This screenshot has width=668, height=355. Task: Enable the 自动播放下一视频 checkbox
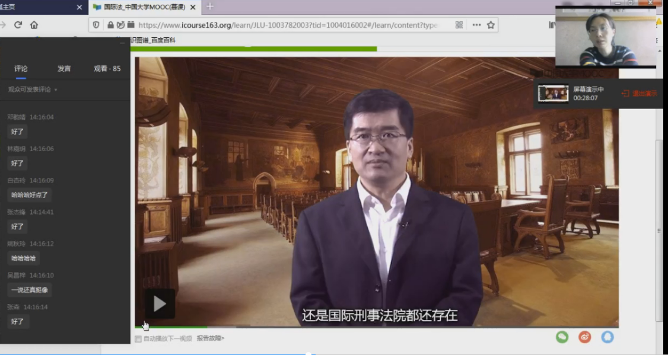(138, 339)
